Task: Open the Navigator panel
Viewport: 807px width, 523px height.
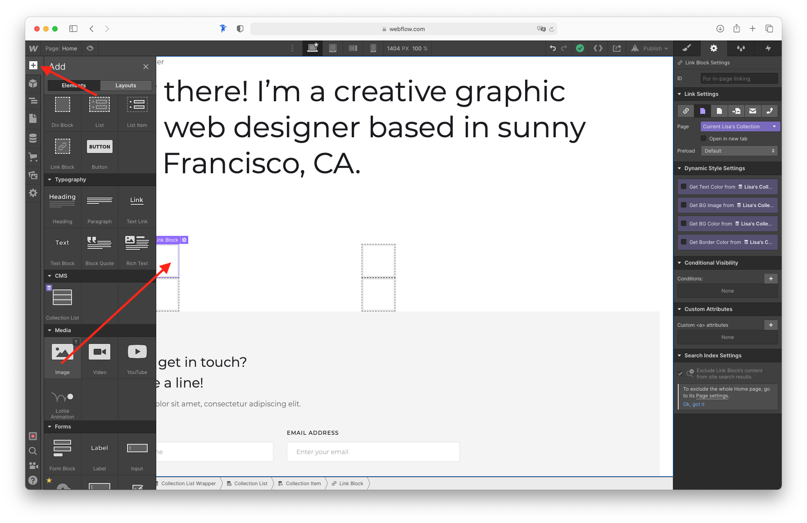Action: click(33, 101)
